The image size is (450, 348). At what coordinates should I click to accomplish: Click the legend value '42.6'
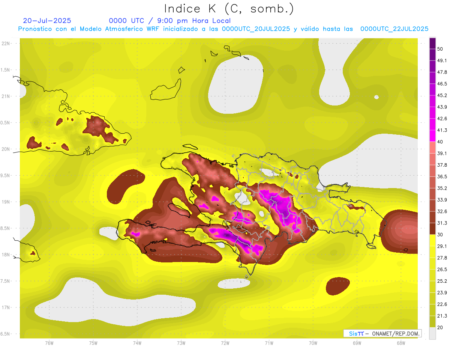pos(442,119)
